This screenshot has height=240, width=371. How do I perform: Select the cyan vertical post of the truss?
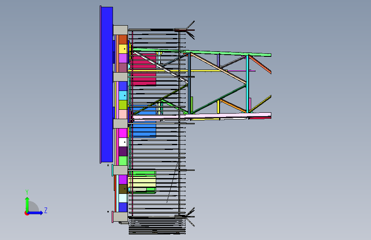tap(247, 84)
